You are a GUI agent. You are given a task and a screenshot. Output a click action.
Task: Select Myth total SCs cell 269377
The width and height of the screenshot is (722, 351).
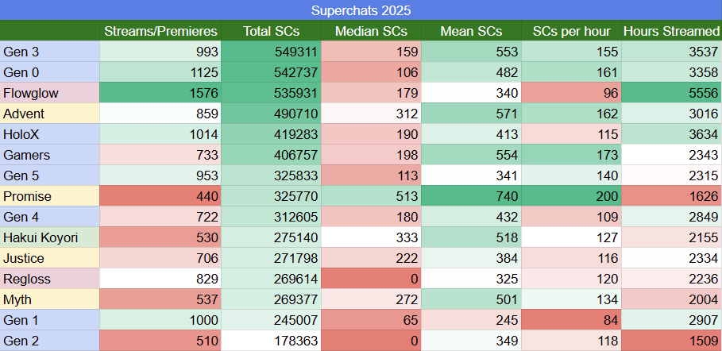pos(271,299)
